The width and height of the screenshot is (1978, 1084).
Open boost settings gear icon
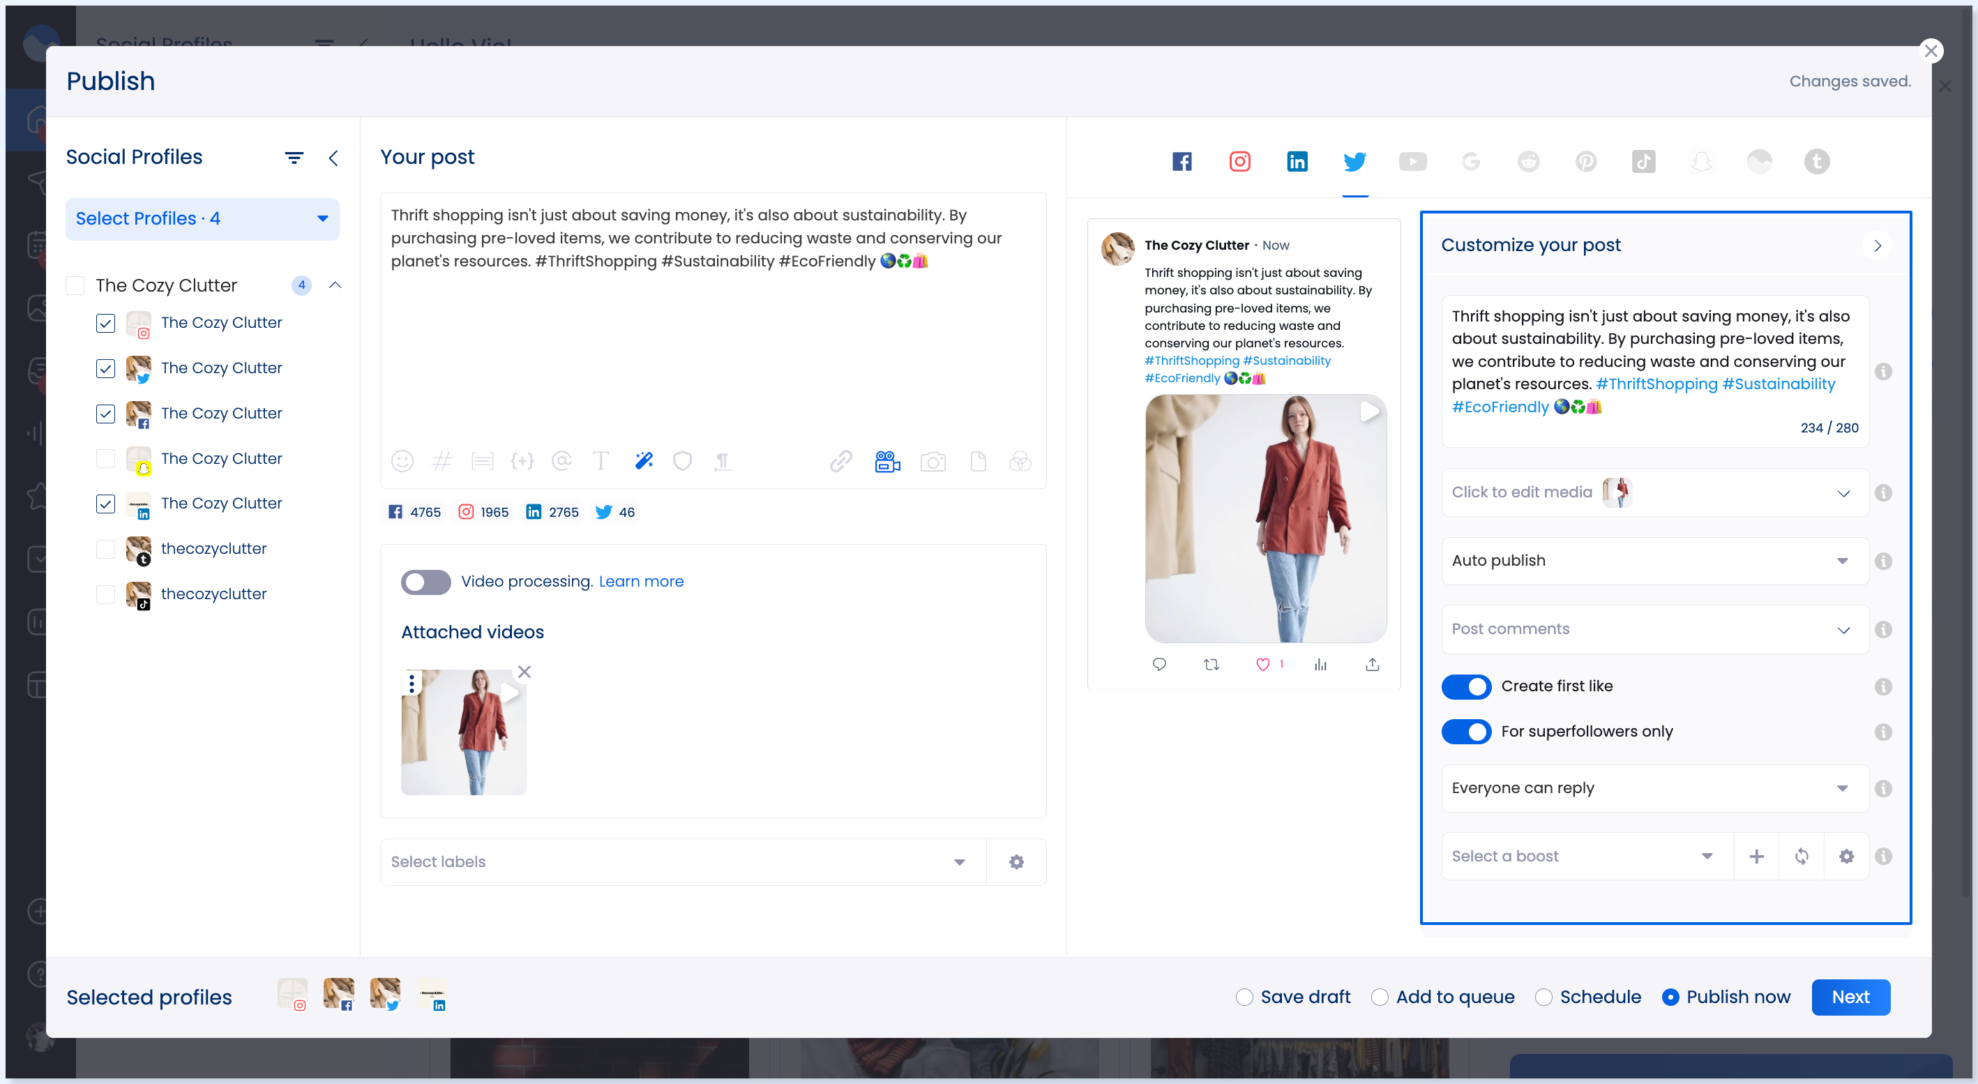click(1846, 856)
